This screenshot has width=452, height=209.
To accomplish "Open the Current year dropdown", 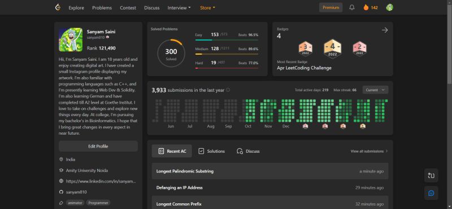I will click(375, 90).
